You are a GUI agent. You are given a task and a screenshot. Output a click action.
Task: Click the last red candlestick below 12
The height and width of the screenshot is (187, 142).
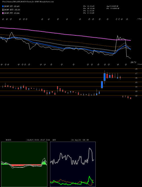131,98
